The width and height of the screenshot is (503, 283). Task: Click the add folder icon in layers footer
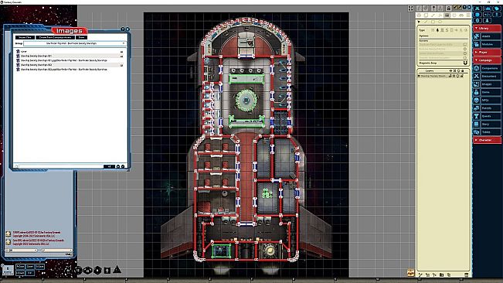click(442, 274)
